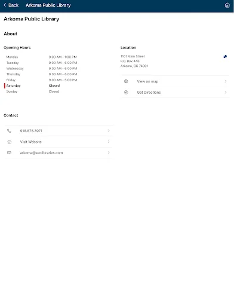Select the Monday opening hours row
This screenshot has width=234, height=306.
pos(41,57)
